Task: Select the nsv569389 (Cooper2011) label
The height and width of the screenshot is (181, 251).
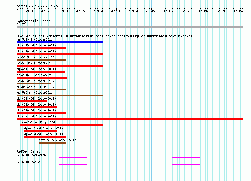Action: point(57,140)
